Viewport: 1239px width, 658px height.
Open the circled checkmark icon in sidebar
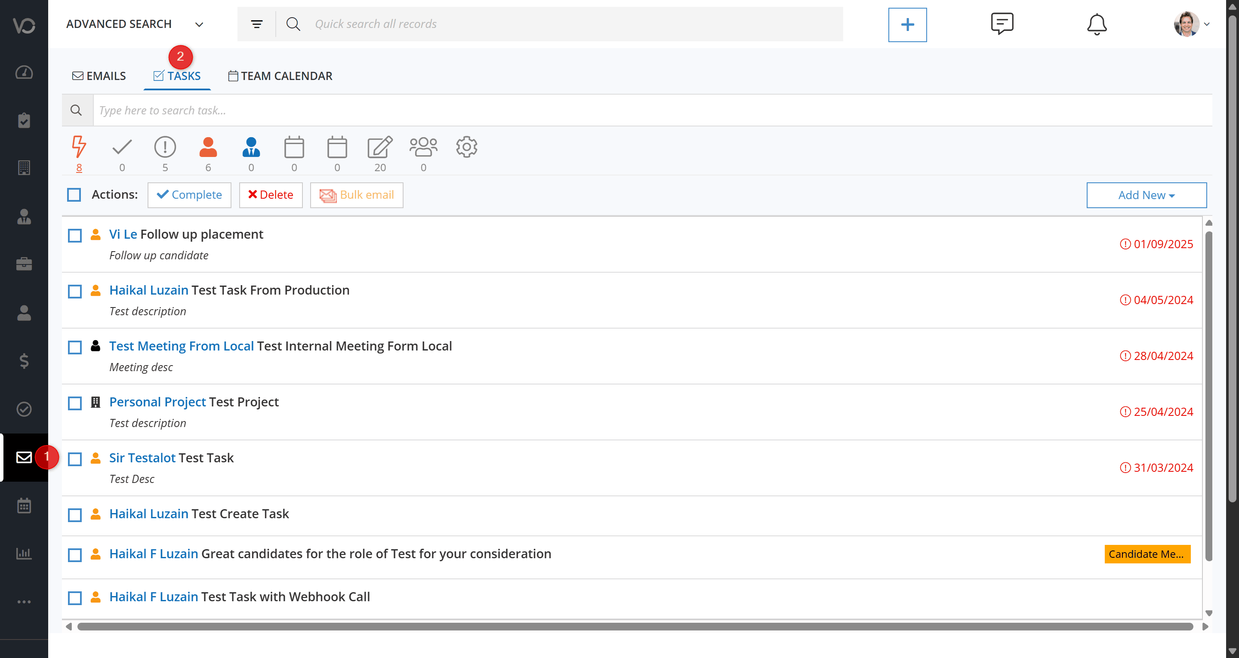24,409
